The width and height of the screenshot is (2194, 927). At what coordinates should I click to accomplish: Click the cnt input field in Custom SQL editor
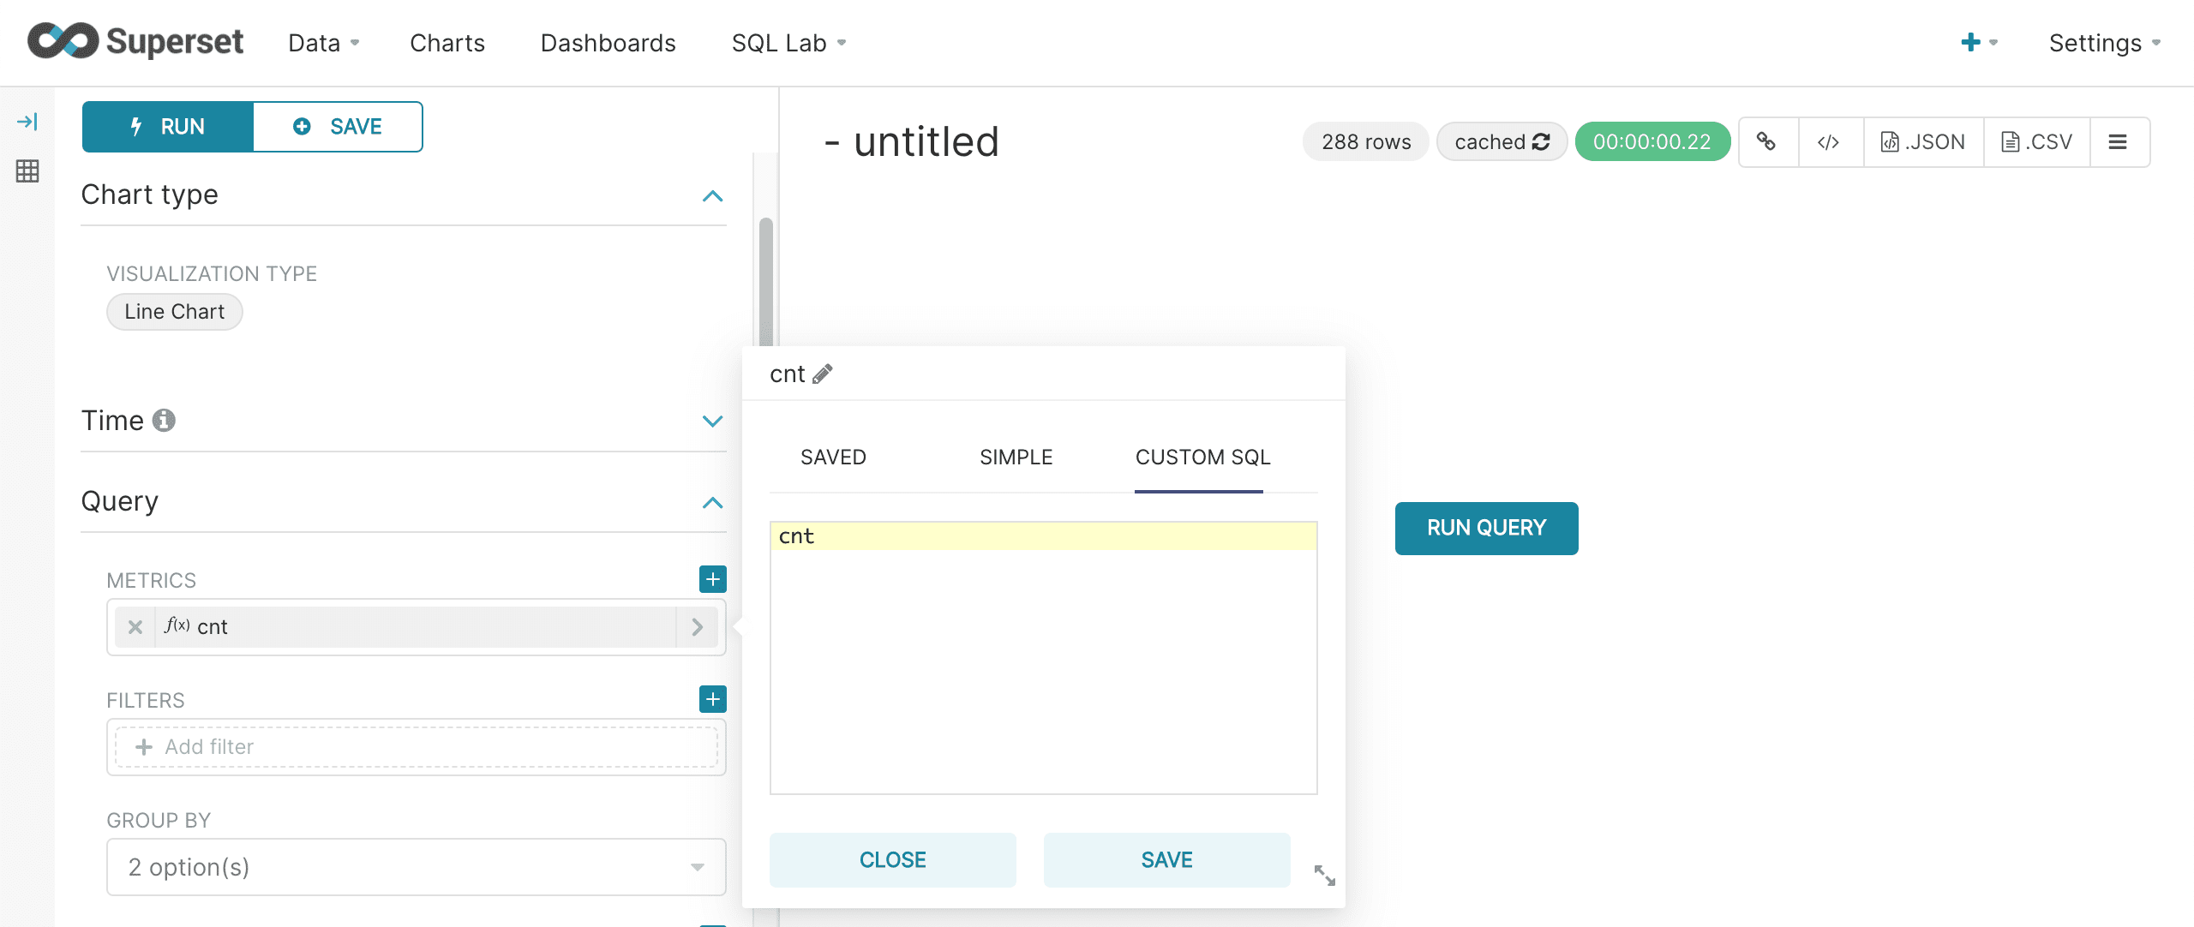[x=1042, y=535]
